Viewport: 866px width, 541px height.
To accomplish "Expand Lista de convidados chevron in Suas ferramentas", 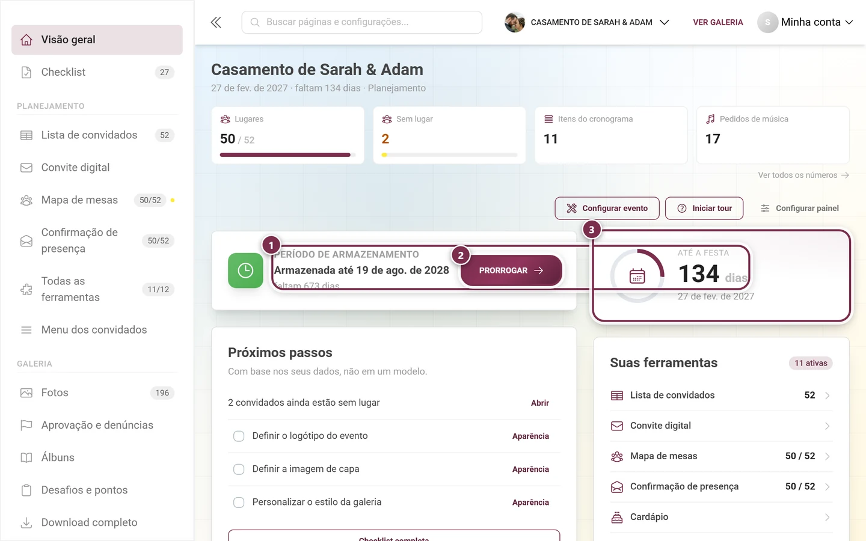I will (828, 396).
